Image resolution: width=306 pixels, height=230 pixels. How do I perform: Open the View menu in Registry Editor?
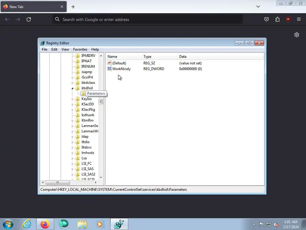65,49
